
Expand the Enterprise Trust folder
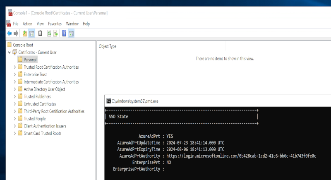tap(15, 74)
